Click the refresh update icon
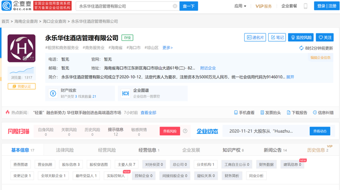This screenshot has height=190, width=340. click(x=301, y=48)
